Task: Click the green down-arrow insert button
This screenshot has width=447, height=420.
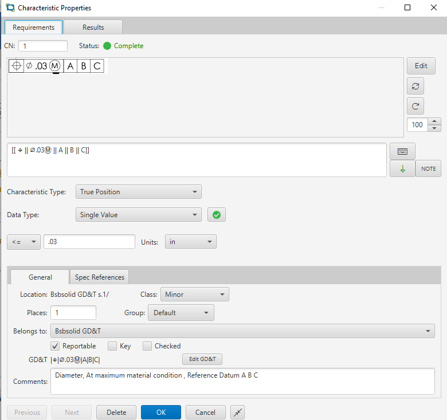Action: pos(402,168)
